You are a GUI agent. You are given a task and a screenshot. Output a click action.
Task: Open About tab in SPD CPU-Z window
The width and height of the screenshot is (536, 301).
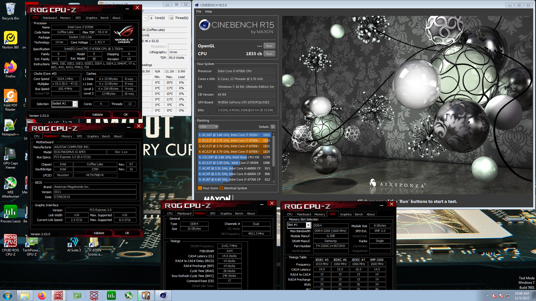click(371, 214)
